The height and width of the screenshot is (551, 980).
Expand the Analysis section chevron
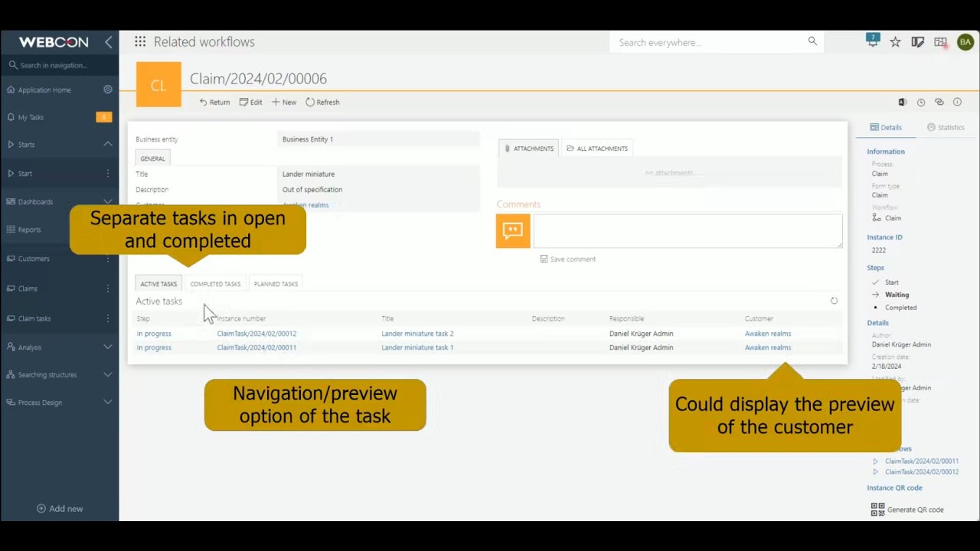pos(108,347)
